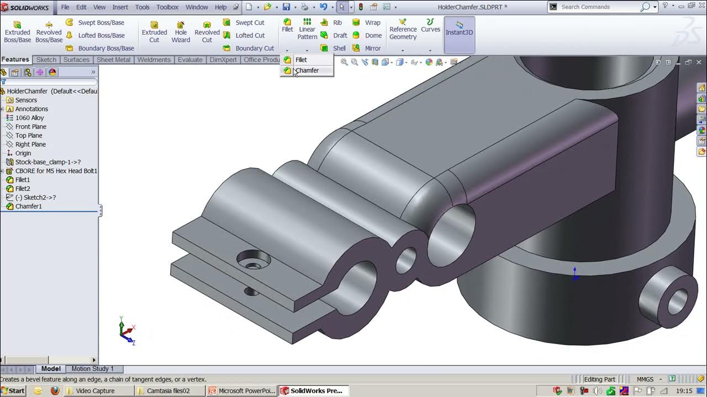Click the Rebuild traffic light icon

tap(361, 7)
